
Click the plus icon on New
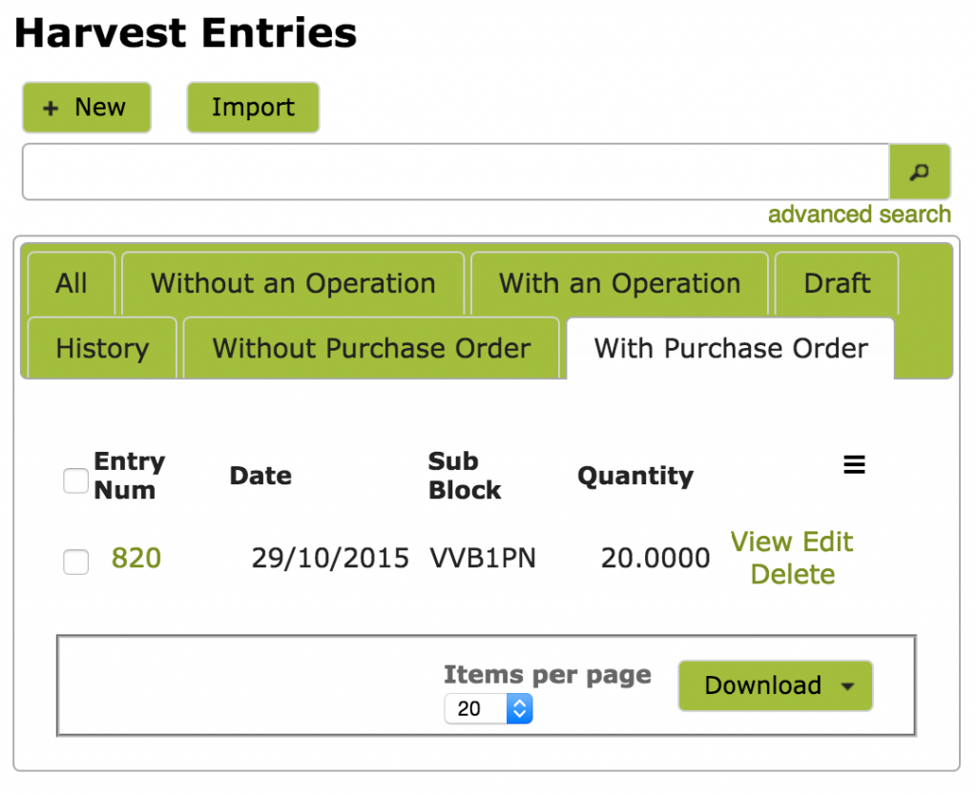click(52, 108)
